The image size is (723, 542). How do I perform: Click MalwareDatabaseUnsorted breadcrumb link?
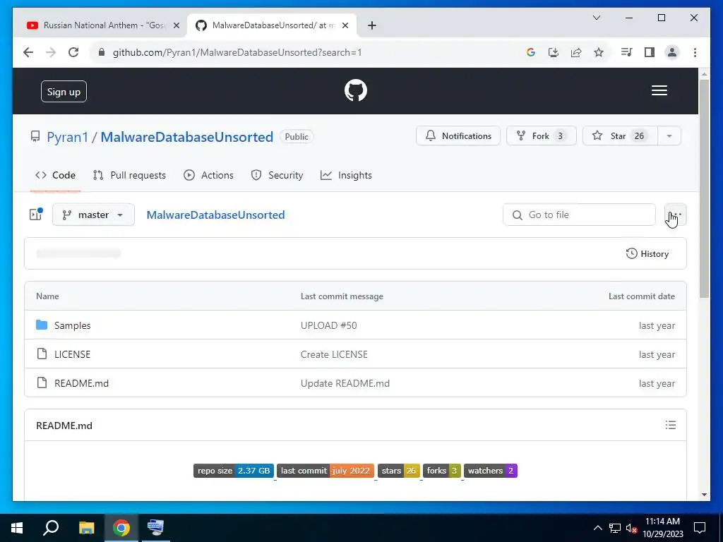click(215, 215)
